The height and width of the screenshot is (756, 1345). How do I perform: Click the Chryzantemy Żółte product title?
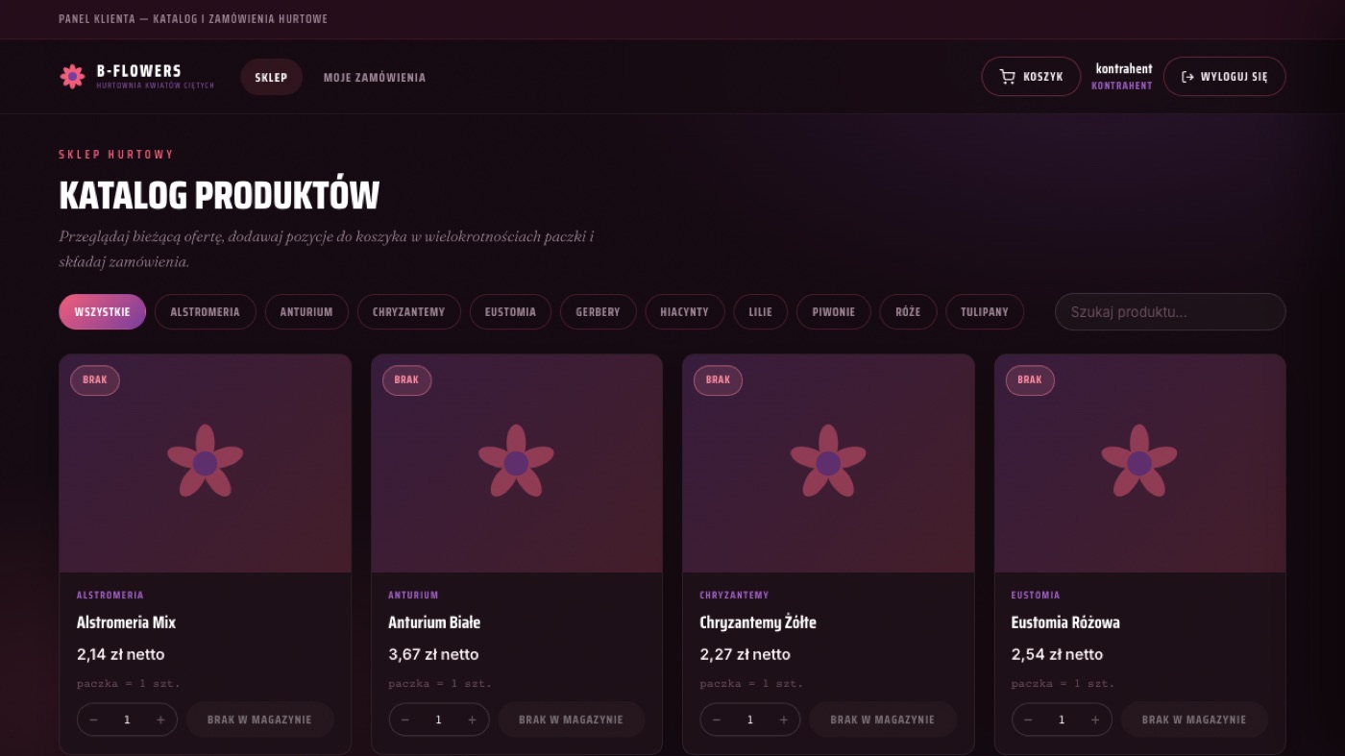(x=758, y=622)
